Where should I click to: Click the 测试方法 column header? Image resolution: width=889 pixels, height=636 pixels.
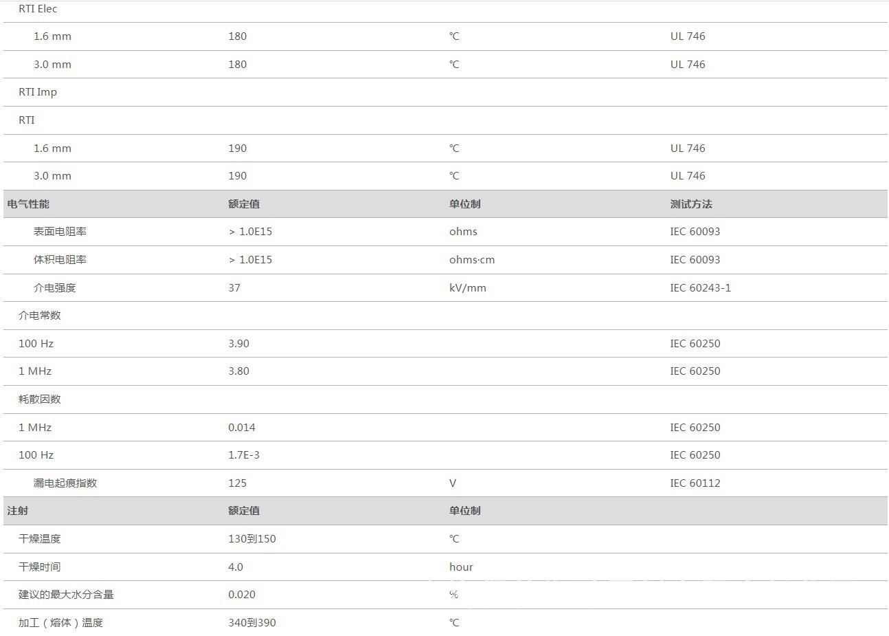tap(691, 204)
